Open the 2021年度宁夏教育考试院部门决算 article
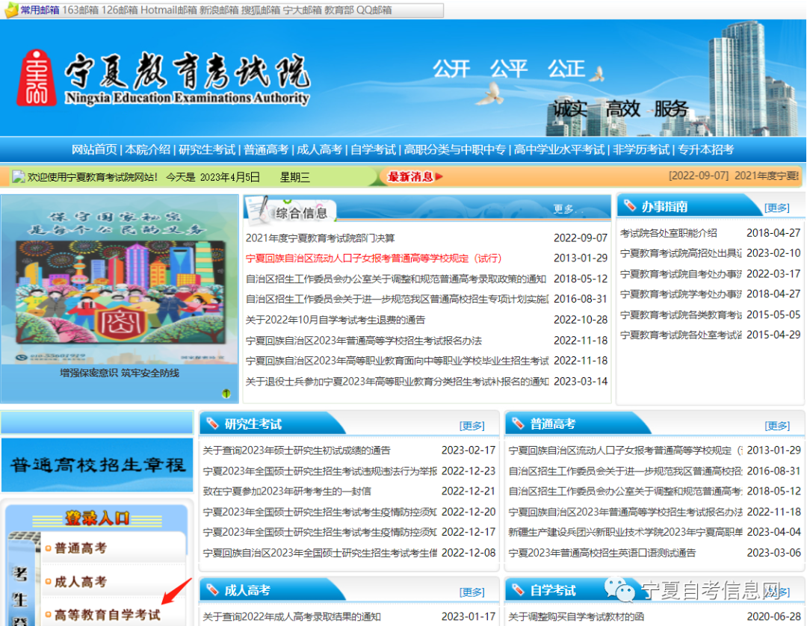Screen dimensions: 807x626 (320, 238)
